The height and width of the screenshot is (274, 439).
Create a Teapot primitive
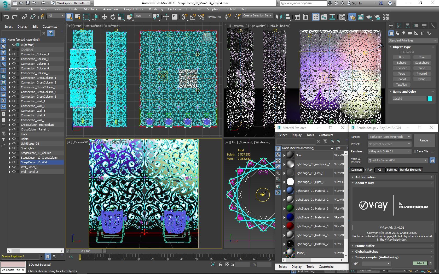pyautogui.click(x=401, y=79)
